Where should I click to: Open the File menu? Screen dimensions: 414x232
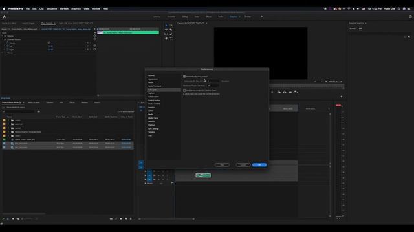tap(28, 8)
